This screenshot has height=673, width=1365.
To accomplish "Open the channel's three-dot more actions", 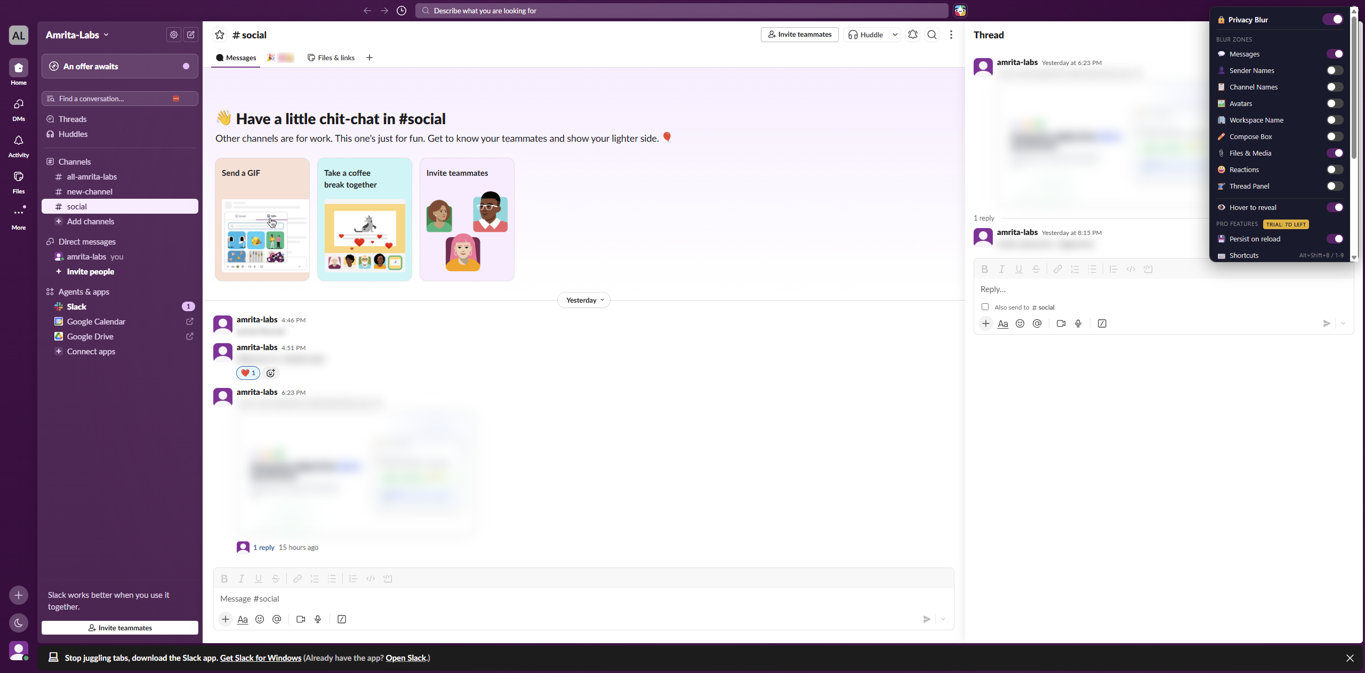I will (x=951, y=35).
